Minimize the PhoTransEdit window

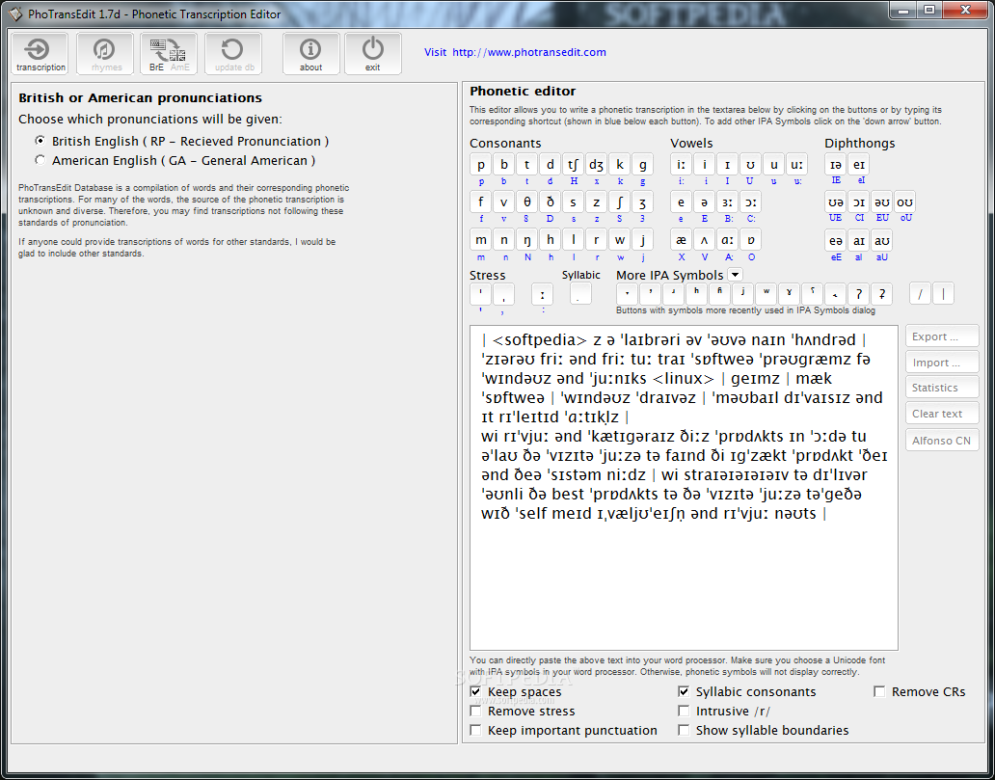(x=902, y=11)
